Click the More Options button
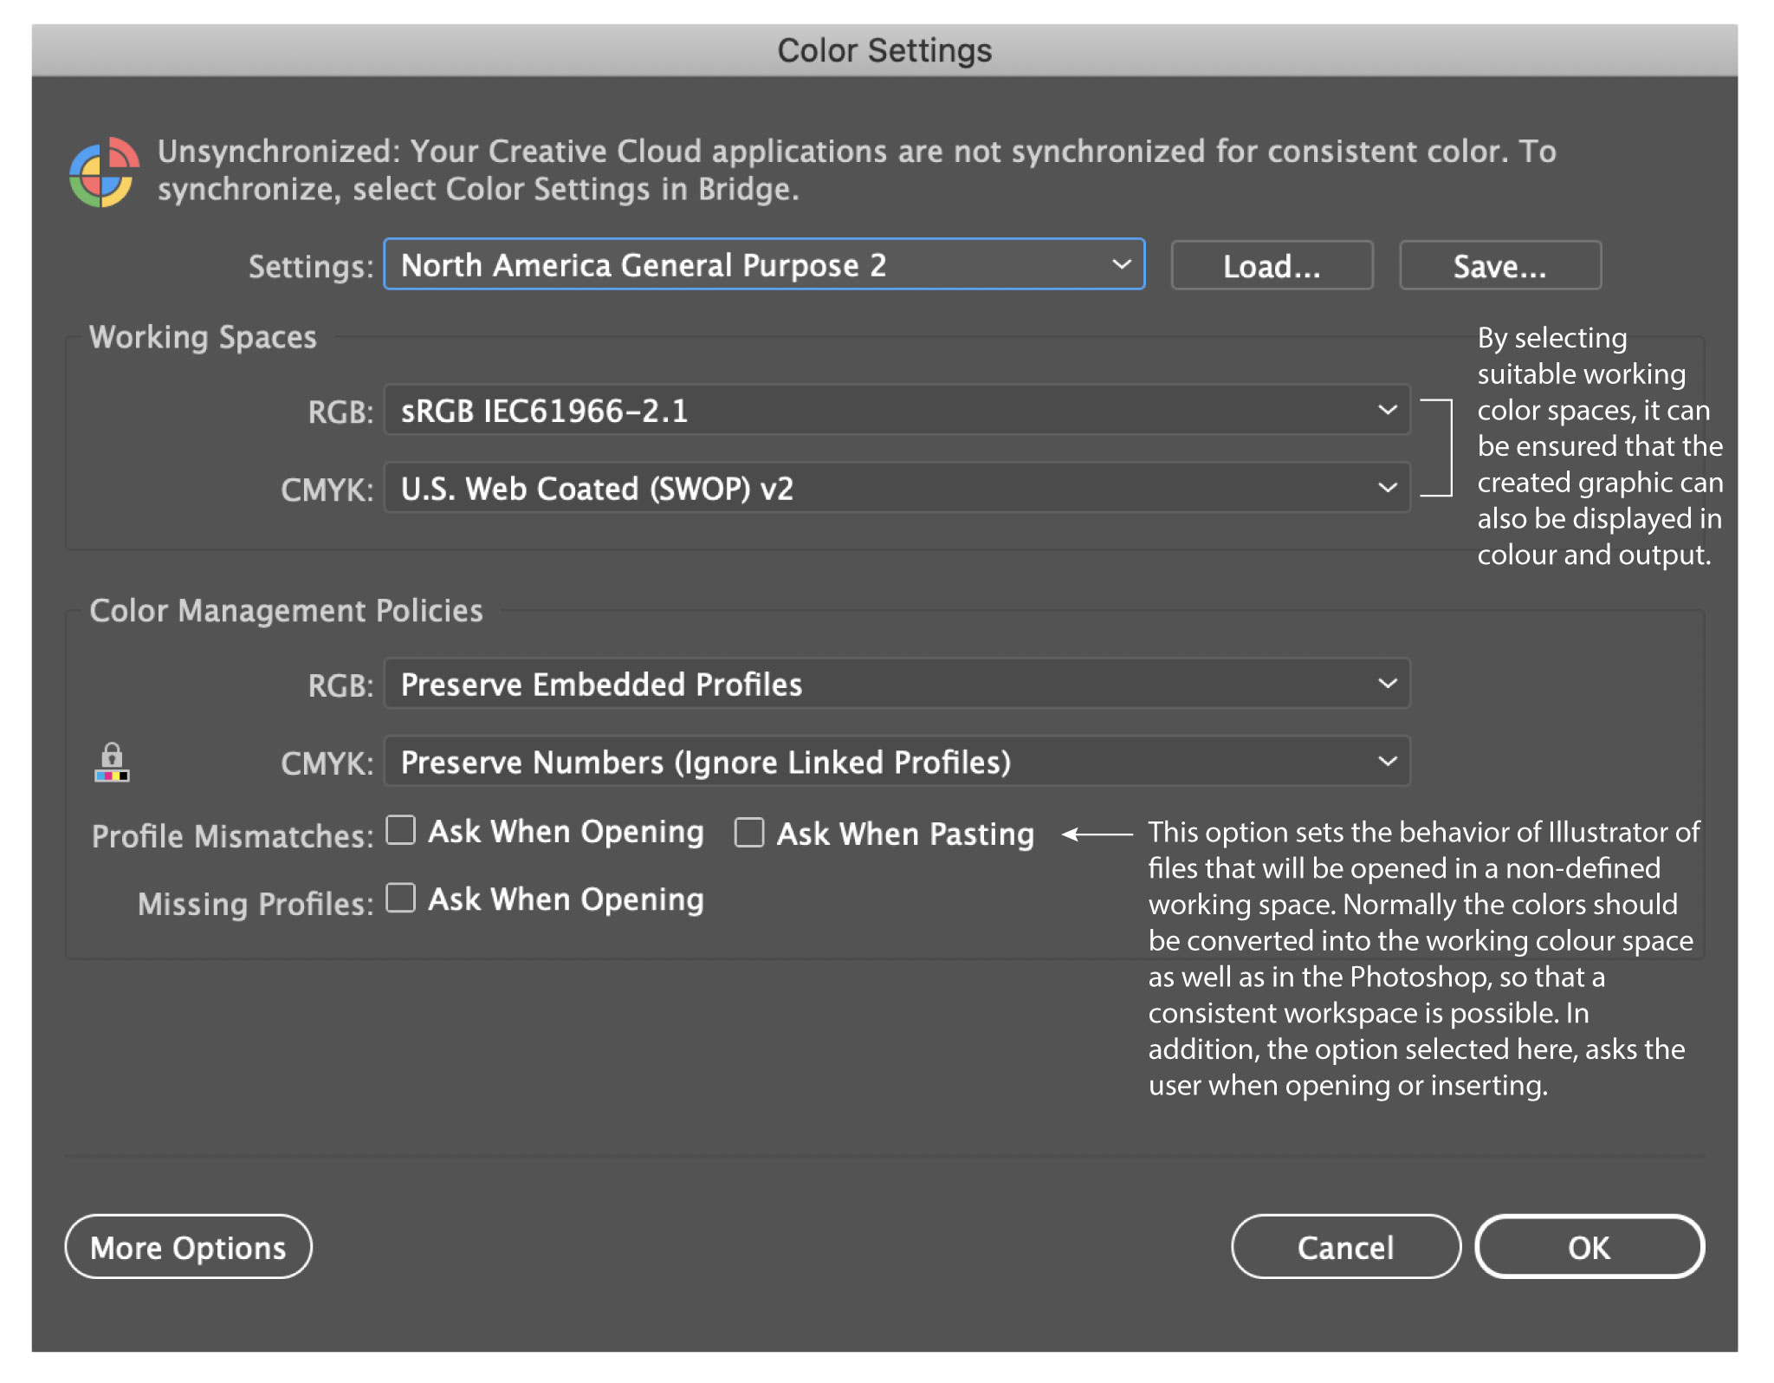The height and width of the screenshot is (1383, 1774). point(188,1247)
